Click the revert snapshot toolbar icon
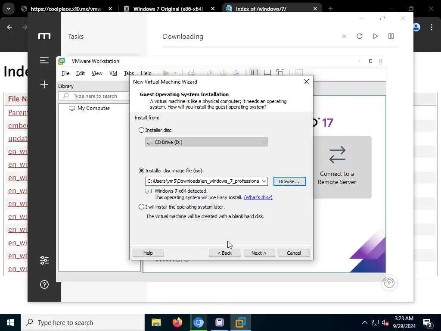 [x=223, y=73]
